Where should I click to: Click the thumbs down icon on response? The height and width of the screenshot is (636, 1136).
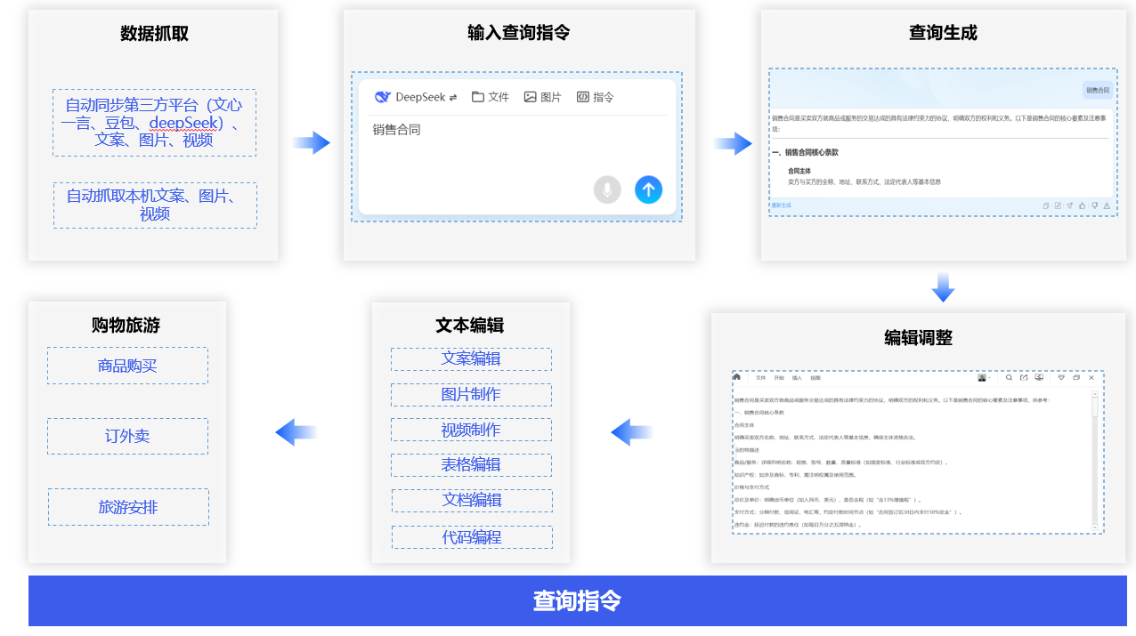[1095, 205]
